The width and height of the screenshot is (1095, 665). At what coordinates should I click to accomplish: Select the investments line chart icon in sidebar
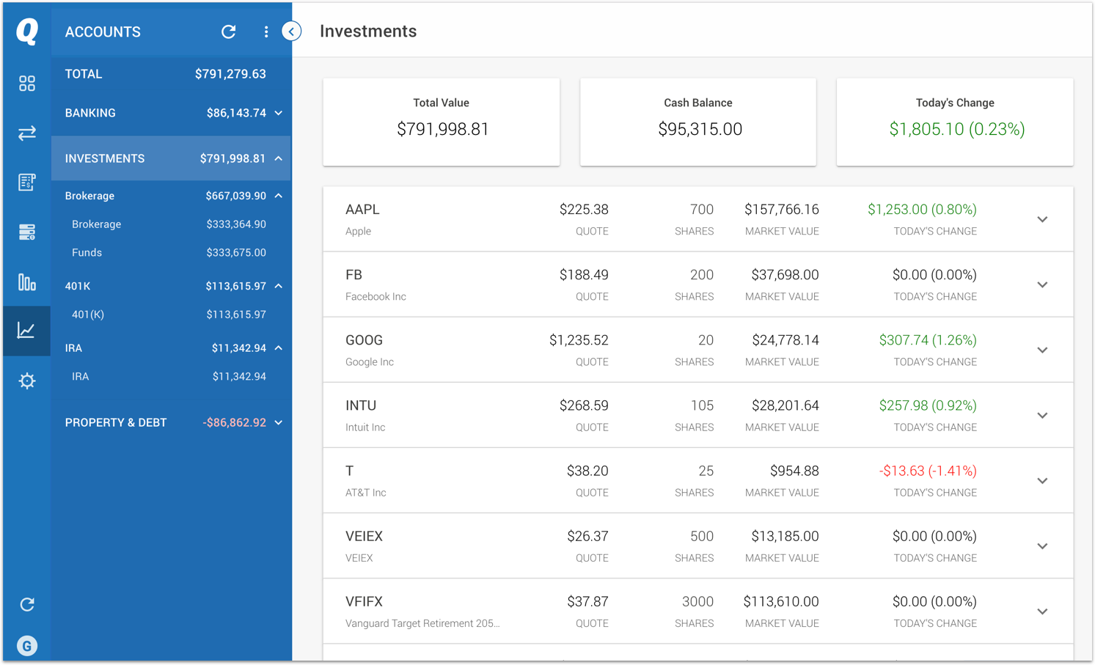pyautogui.click(x=26, y=331)
